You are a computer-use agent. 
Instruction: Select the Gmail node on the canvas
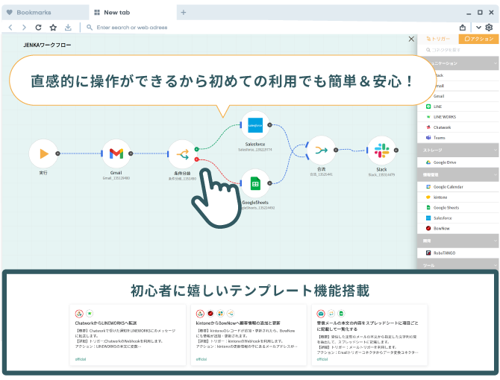click(116, 153)
